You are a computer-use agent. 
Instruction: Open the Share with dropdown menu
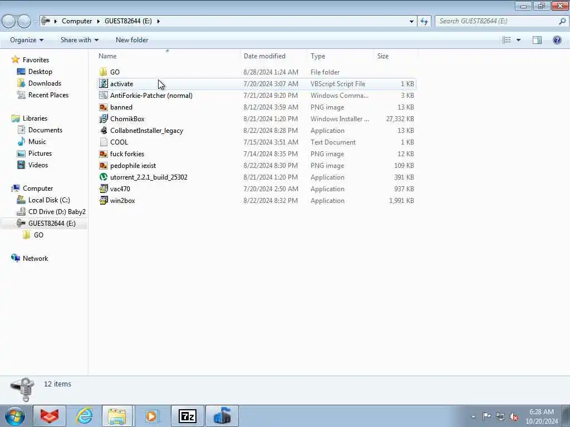tap(79, 40)
